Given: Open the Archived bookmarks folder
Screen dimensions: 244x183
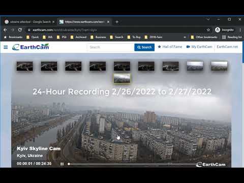Looking at the screenshot, I should click(78, 37).
